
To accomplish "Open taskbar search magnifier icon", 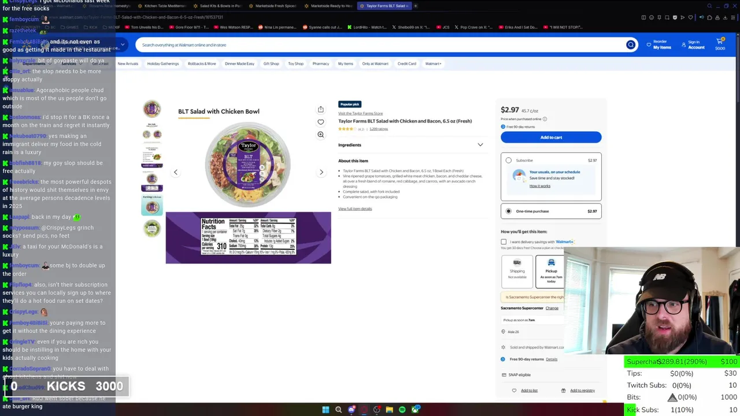I will coord(338,410).
